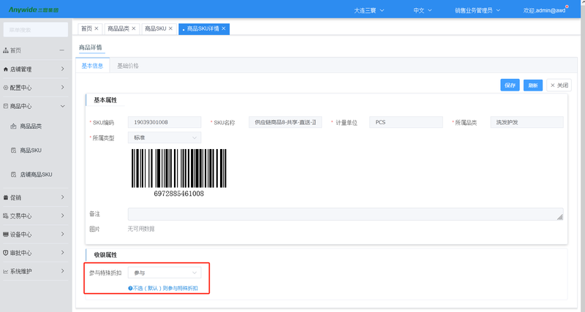Click the SKU名称 input field
This screenshot has width=585, height=312.
(x=285, y=122)
